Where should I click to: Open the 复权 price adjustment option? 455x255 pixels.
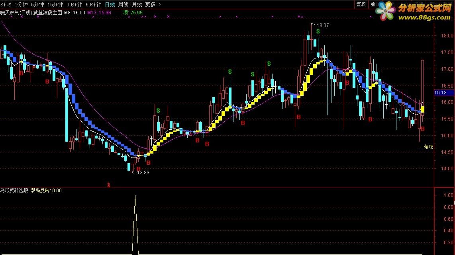click(x=361, y=4)
